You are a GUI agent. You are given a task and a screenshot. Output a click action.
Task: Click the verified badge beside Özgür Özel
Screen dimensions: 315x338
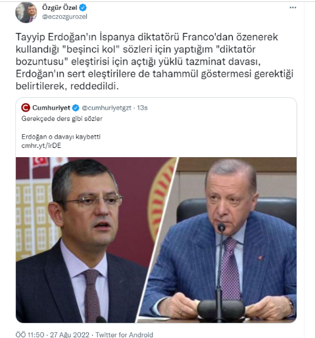pyautogui.click(x=83, y=8)
